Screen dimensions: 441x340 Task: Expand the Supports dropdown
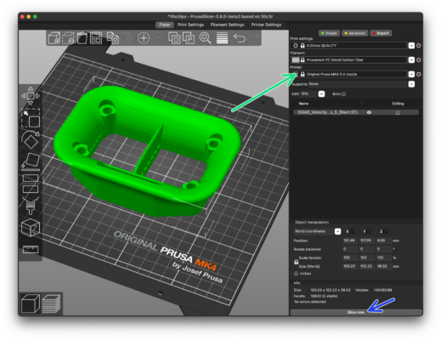pos(411,84)
